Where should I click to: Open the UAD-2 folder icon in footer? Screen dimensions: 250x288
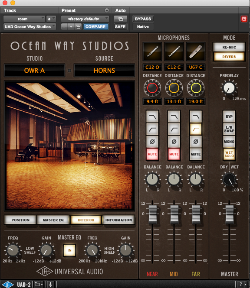[38, 285]
